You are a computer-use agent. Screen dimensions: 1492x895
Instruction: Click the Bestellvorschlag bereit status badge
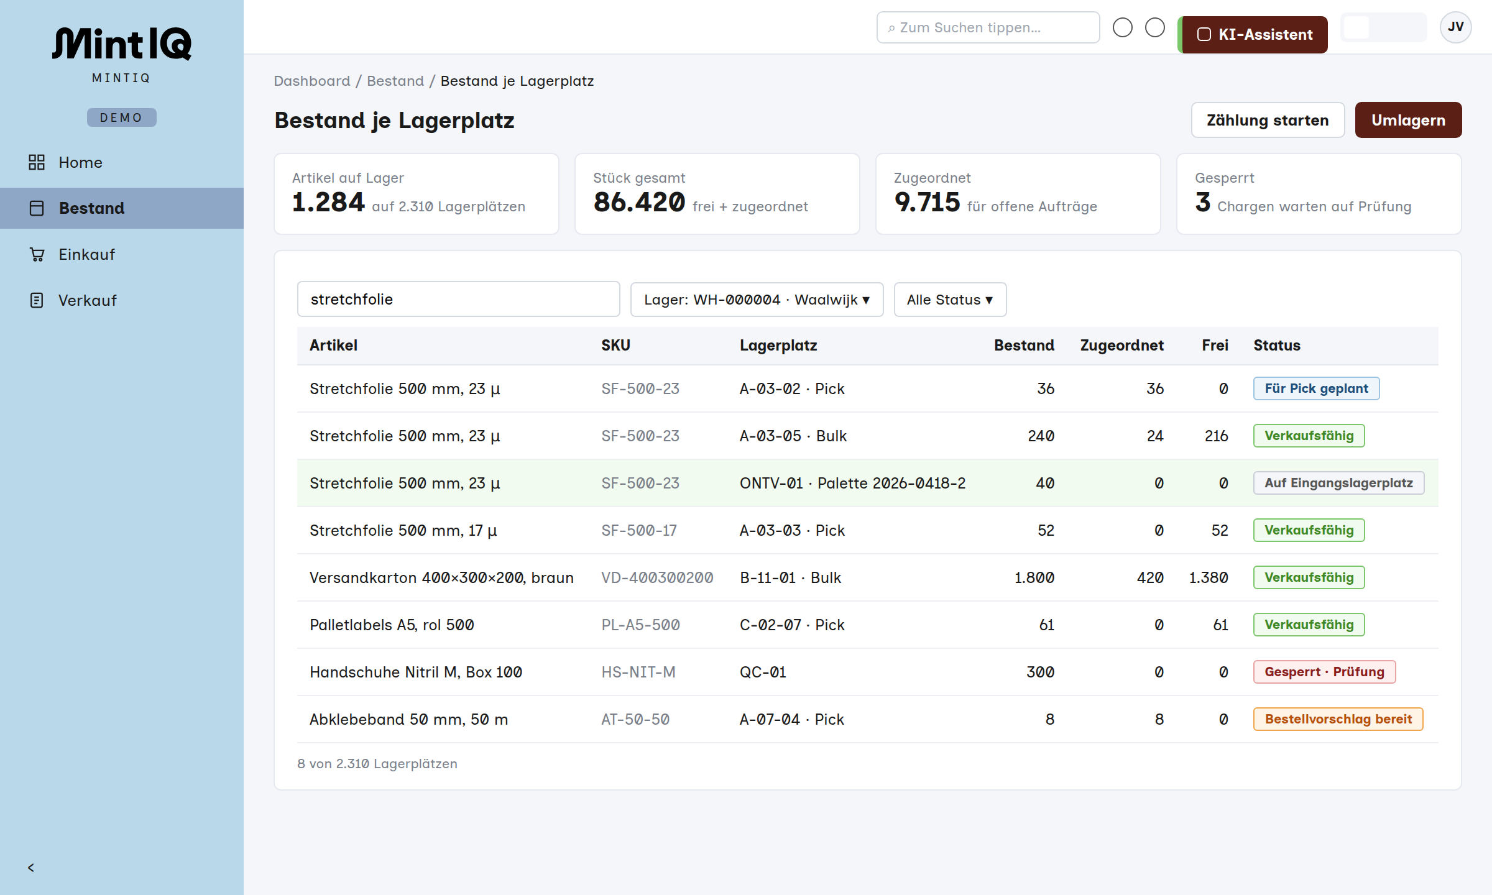pyautogui.click(x=1338, y=719)
